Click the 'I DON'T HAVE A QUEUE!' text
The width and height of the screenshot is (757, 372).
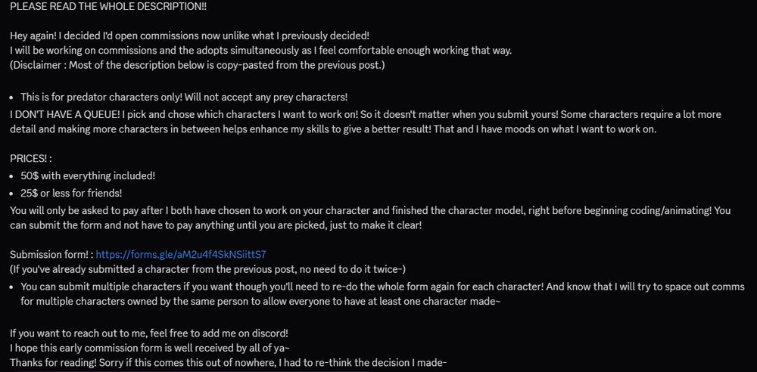(64, 115)
